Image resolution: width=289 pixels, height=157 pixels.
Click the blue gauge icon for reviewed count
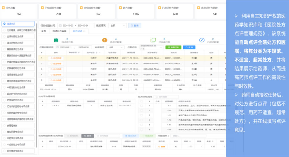[x=202, y=40]
